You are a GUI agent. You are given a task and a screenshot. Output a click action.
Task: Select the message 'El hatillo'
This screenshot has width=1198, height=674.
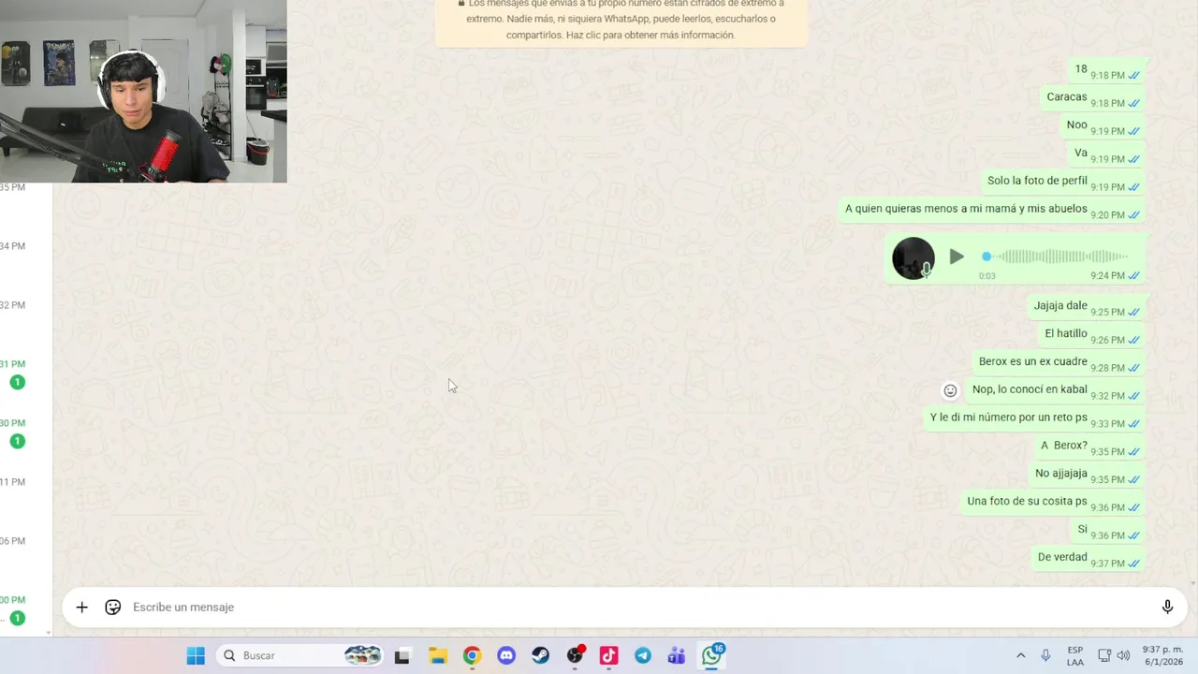click(1066, 334)
